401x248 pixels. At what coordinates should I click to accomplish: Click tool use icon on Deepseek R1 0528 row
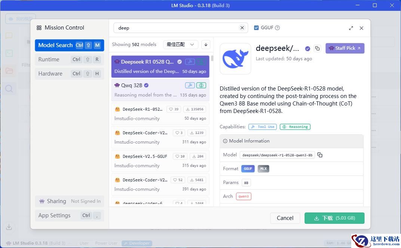pos(190,62)
